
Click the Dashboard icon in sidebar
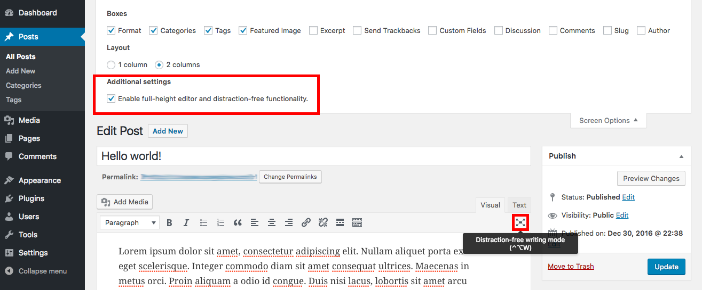coord(9,13)
